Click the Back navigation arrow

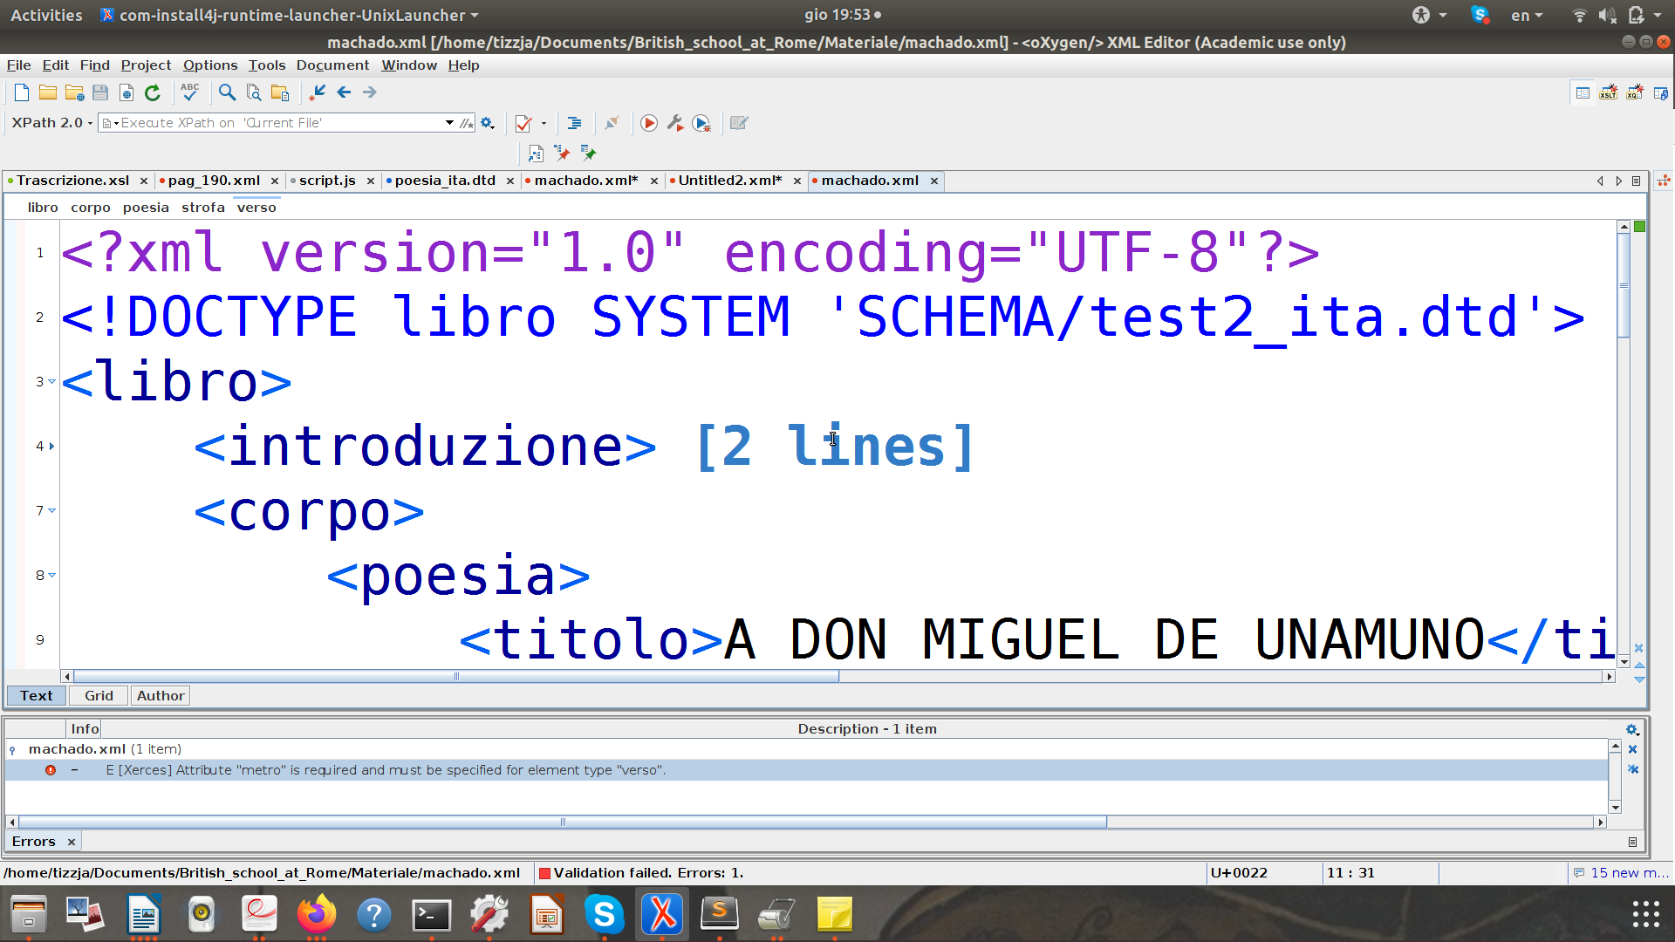pyautogui.click(x=344, y=92)
